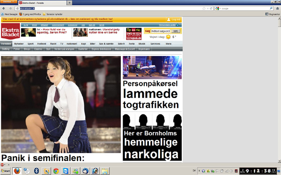Open the Poker link in sub-navigation
The height and width of the screenshot is (175, 281).
17,49
